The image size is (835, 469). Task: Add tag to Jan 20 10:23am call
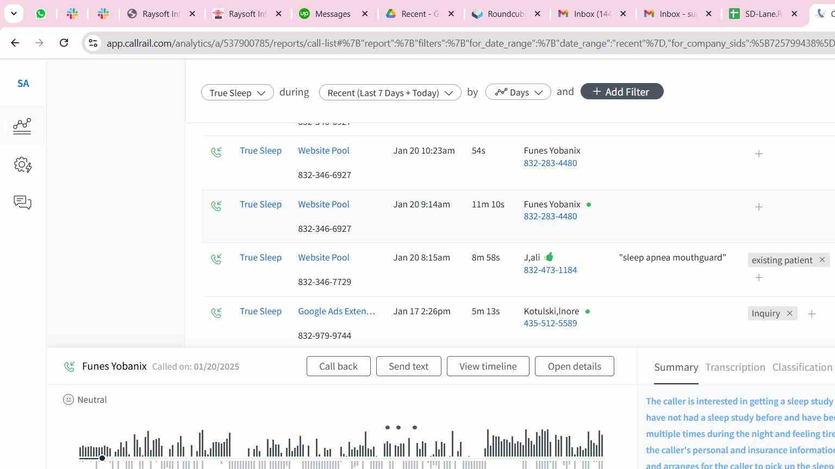(759, 154)
